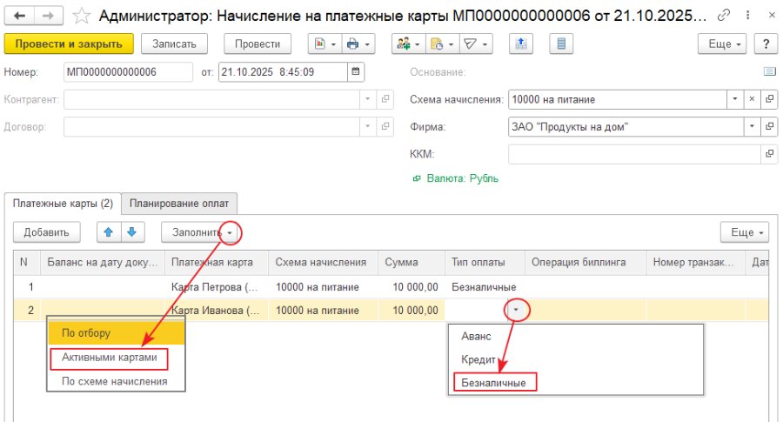This screenshot has width=783, height=422.
Task: Click the Безналичные cell in row 1
Action: 485,287
